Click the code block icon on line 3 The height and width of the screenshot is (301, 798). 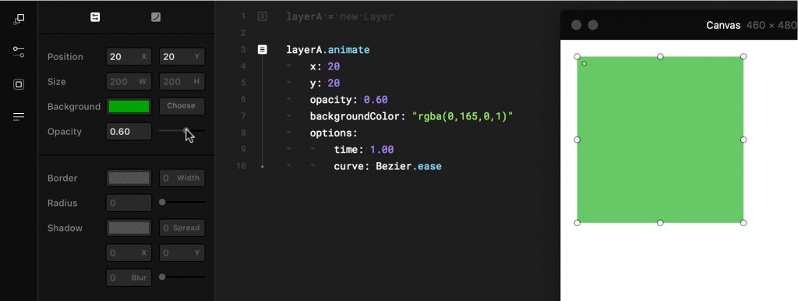[262, 49]
